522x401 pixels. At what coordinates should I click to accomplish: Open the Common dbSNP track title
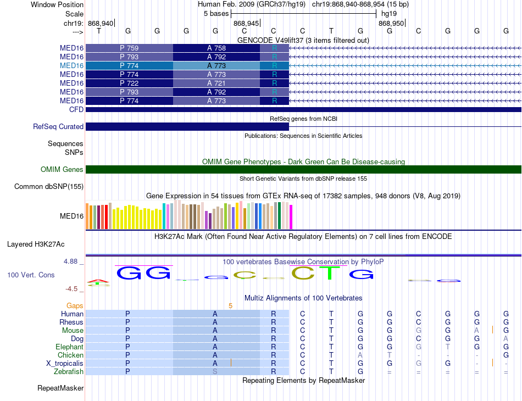pyautogui.click(x=303, y=179)
